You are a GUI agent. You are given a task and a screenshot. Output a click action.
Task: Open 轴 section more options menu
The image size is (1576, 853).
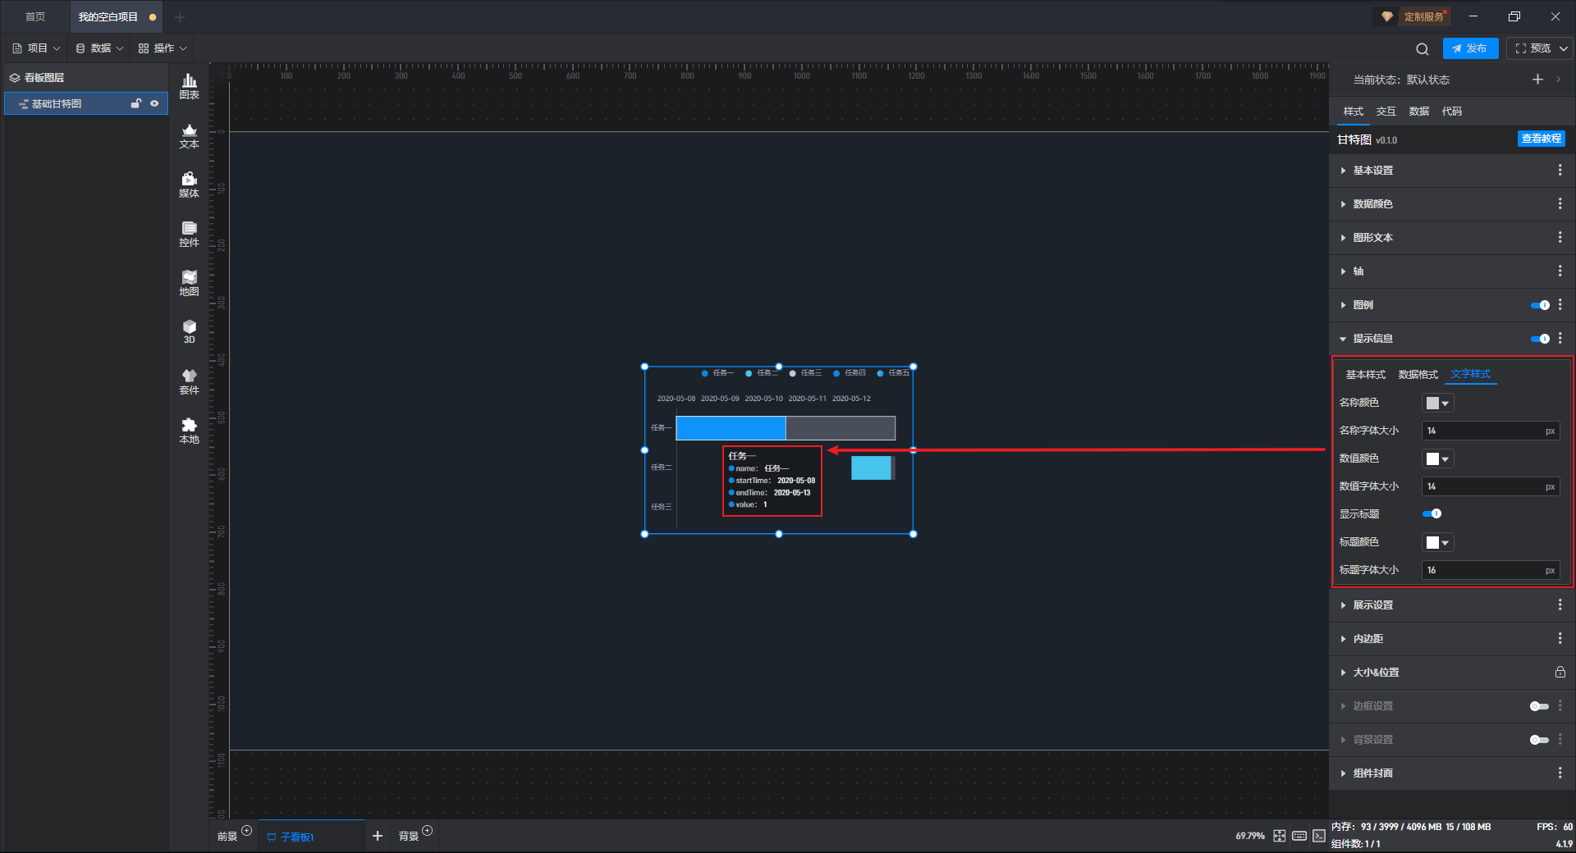(1560, 271)
